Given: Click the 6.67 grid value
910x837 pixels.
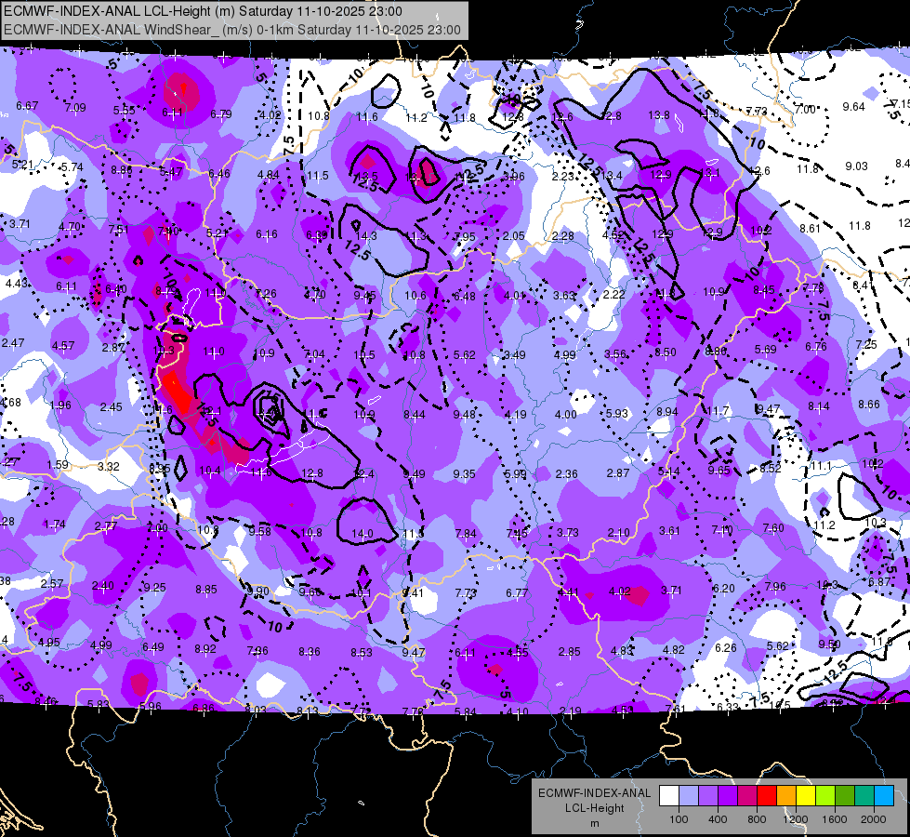Looking at the screenshot, I should 27,106.
